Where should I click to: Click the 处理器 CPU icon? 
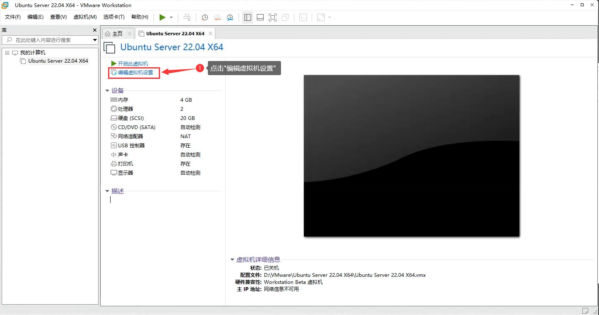pyautogui.click(x=114, y=109)
